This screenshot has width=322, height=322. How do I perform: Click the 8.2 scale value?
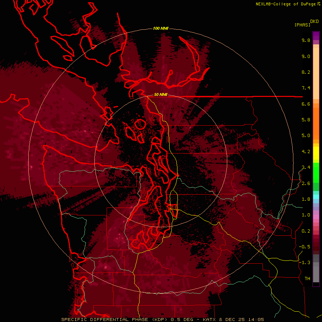pos(306,72)
